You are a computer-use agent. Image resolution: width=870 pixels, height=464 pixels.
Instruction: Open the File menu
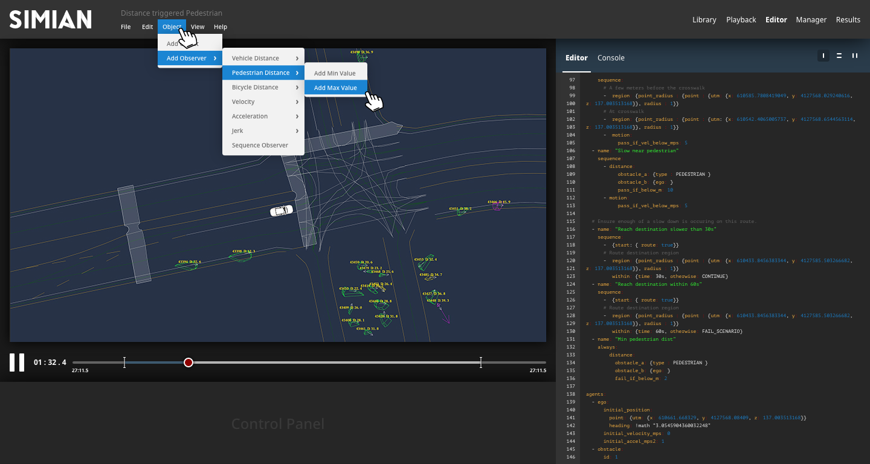[x=126, y=27]
